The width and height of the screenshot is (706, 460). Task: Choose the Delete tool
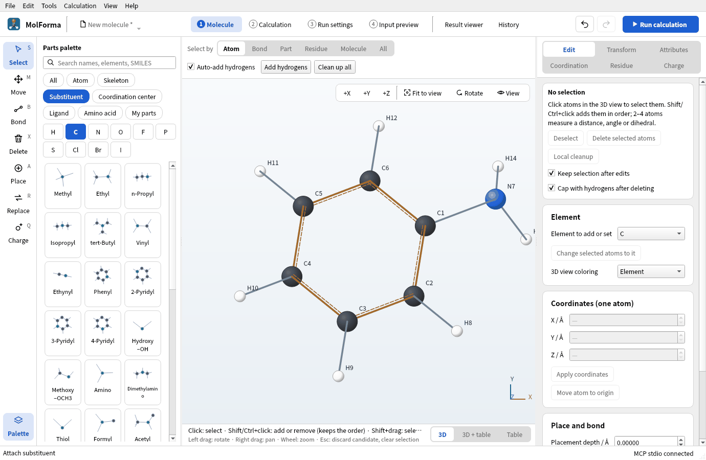click(18, 144)
